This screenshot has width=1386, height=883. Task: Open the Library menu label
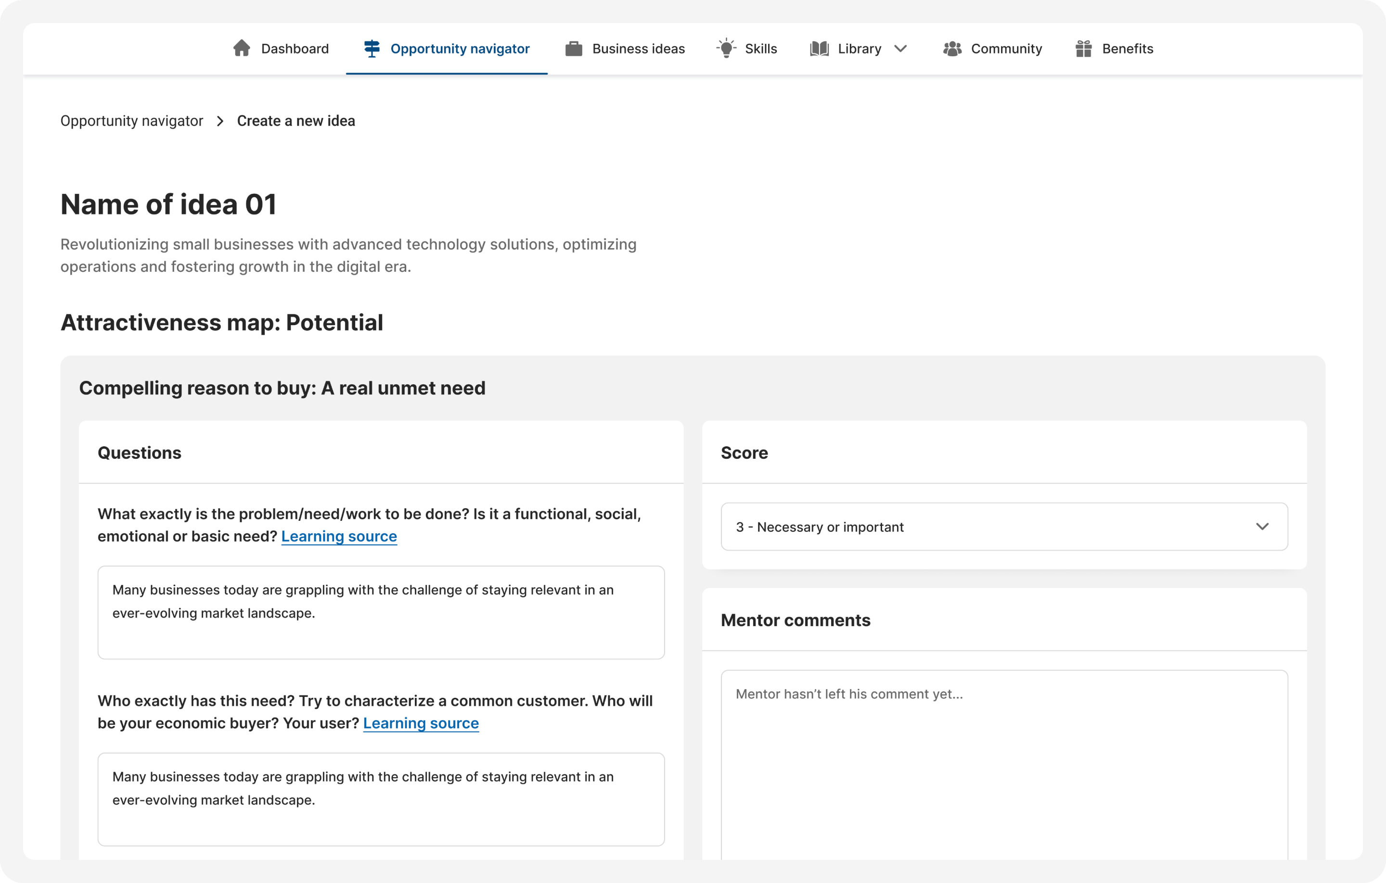[860, 49]
